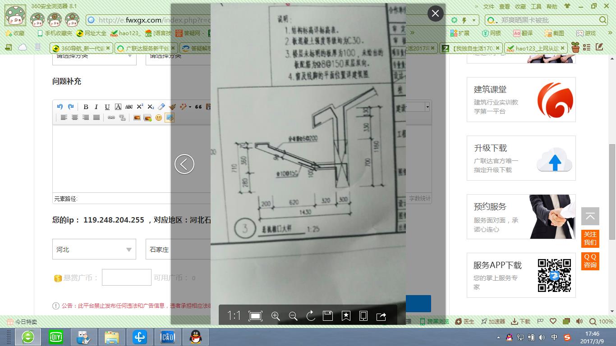Open 建筑课堂 sidebar card
The width and height of the screenshot is (616, 346).
point(521,99)
